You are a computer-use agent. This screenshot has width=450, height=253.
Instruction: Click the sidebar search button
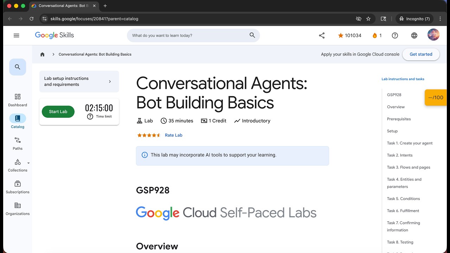(x=18, y=67)
